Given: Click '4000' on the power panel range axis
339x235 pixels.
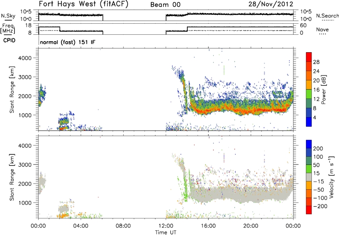Looking at the screenshot, I should pyautogui.click(x=25, y=58).
